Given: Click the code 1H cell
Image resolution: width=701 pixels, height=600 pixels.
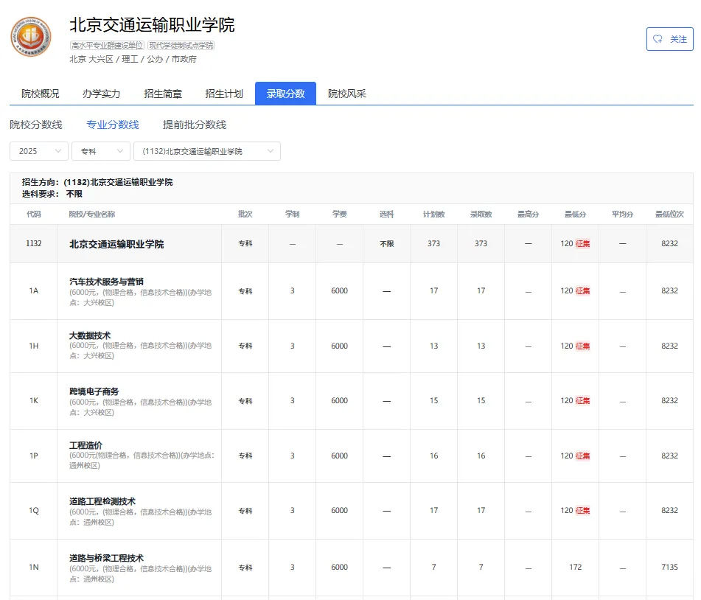Looking at the screenshot, I should click(33, 346).
